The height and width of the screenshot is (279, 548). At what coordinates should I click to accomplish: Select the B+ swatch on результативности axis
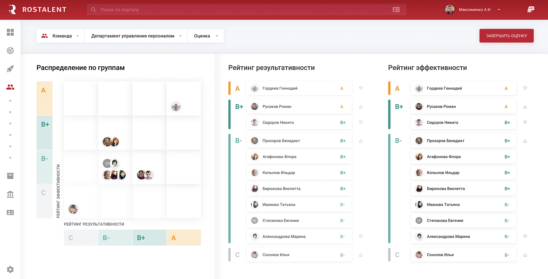point(150,238)
